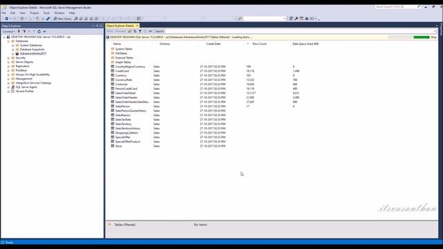443x249 pixels.
Task: Select the PolyBase tree item
Action: tap(21, 71)
